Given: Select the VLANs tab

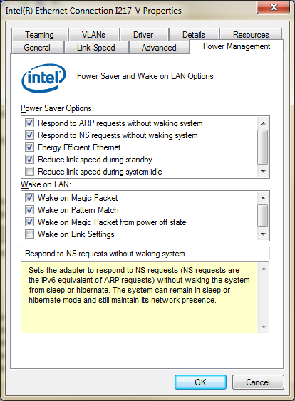Looking at the screenshot, I should point(93,35).
